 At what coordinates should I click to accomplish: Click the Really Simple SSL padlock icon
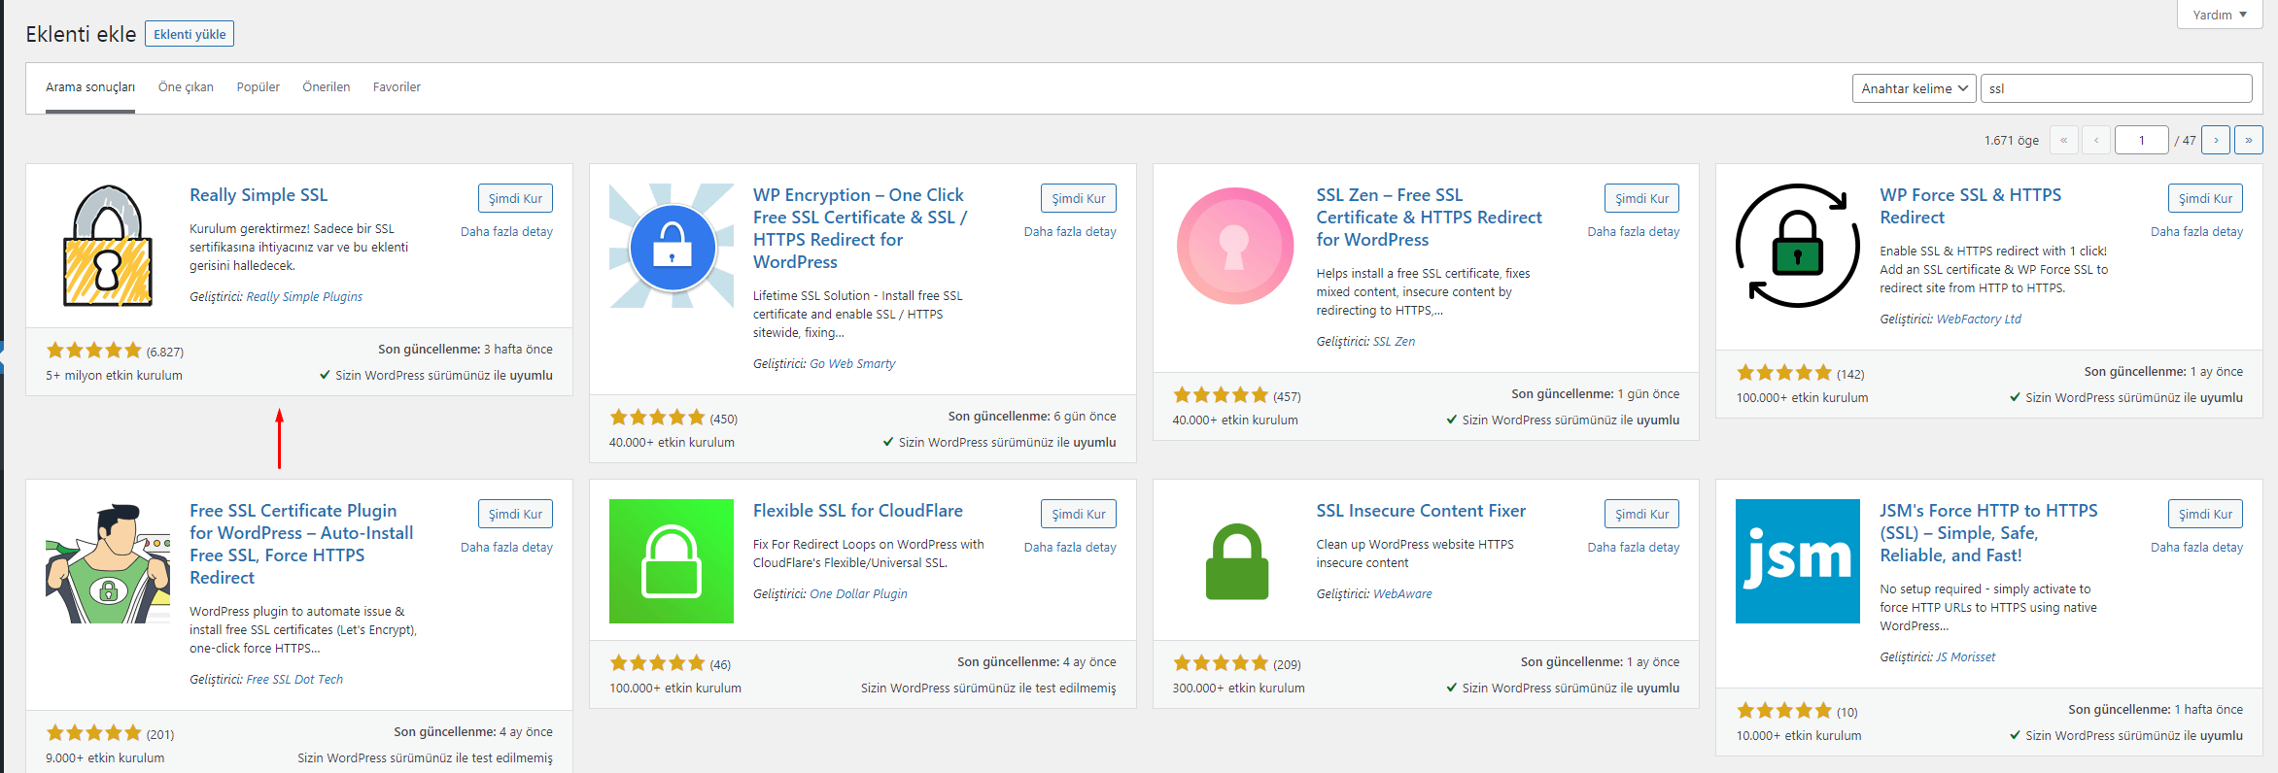(108, 246)
